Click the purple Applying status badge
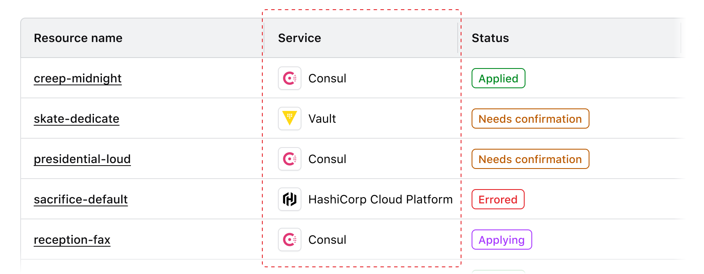The width and height of the screenshot is (704, 274). click(501, 240)
